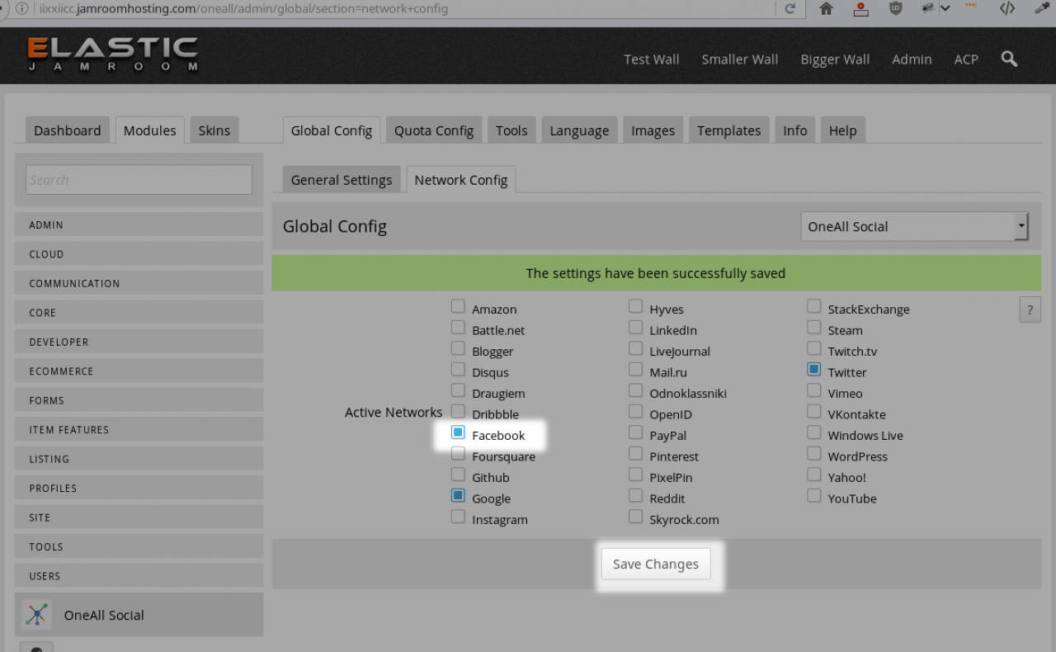Image resolution: width=1056 pixels, height=652 pixels.
Task: Open the uBlock Origin shield icon
Action: [x=895, y=8]
